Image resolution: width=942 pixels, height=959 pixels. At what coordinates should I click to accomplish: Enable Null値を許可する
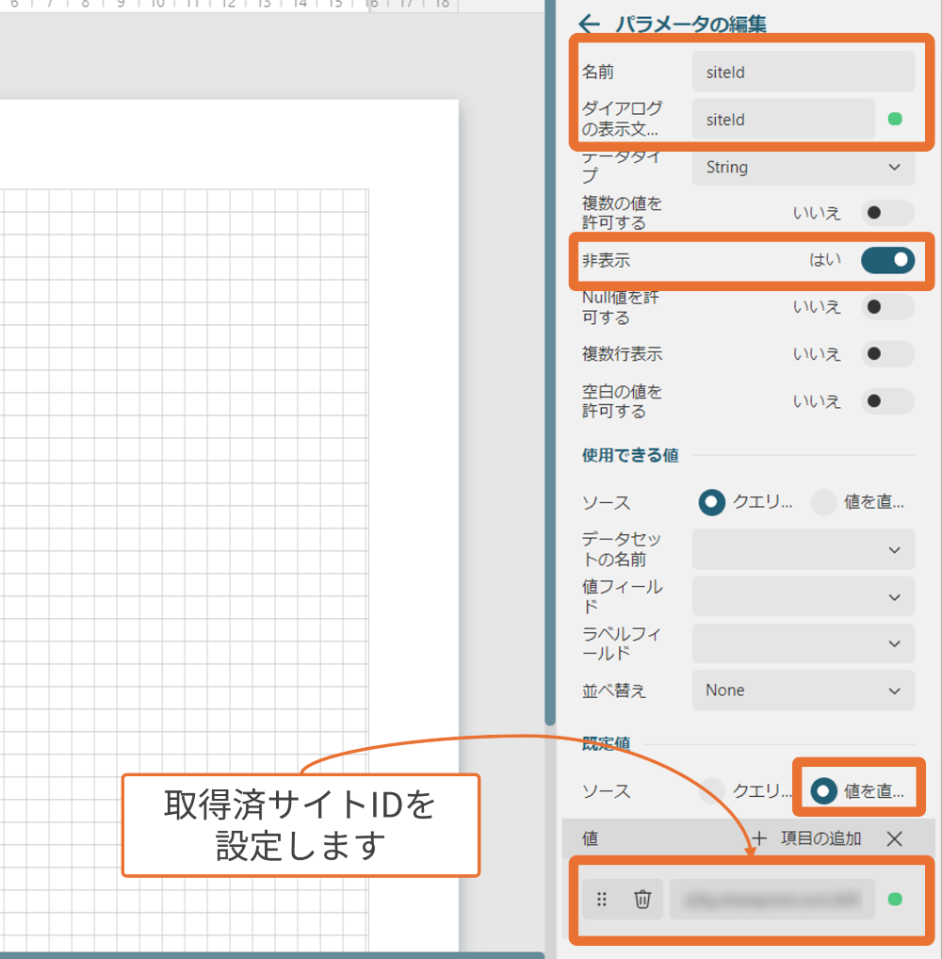(886, 306)
